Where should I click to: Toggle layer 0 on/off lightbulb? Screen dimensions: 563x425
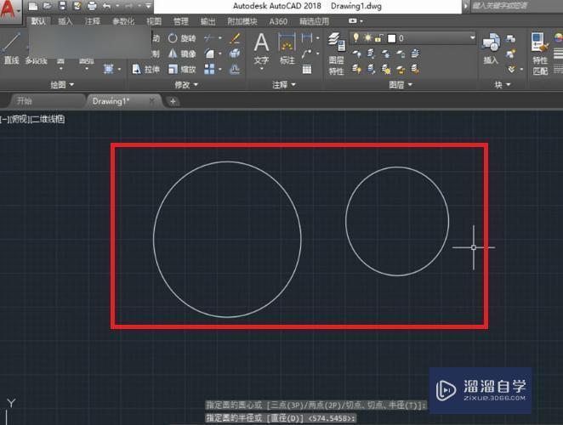coord(355,37)
